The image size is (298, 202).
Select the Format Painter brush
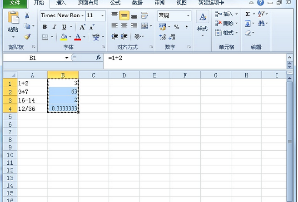click(27, 37)
